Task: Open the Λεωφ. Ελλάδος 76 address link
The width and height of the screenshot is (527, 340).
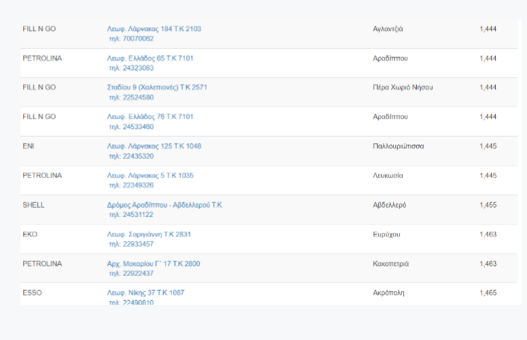Action: (150, 116)
